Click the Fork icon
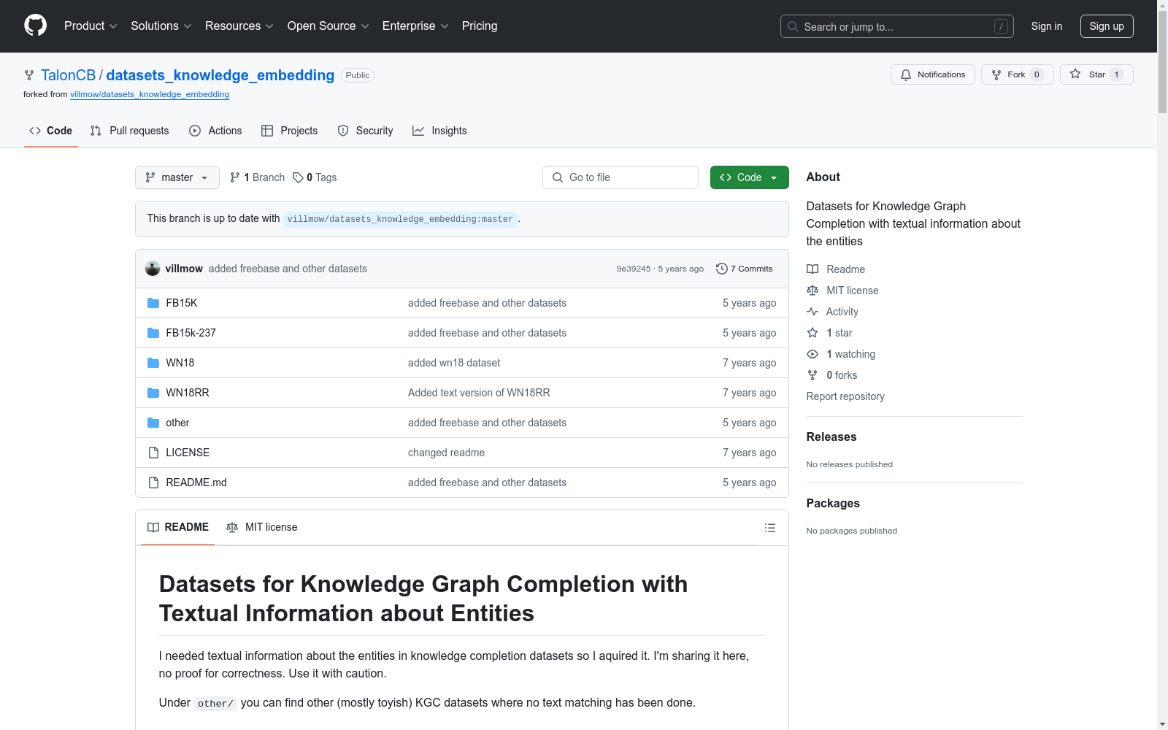 [x=996, y=74]
